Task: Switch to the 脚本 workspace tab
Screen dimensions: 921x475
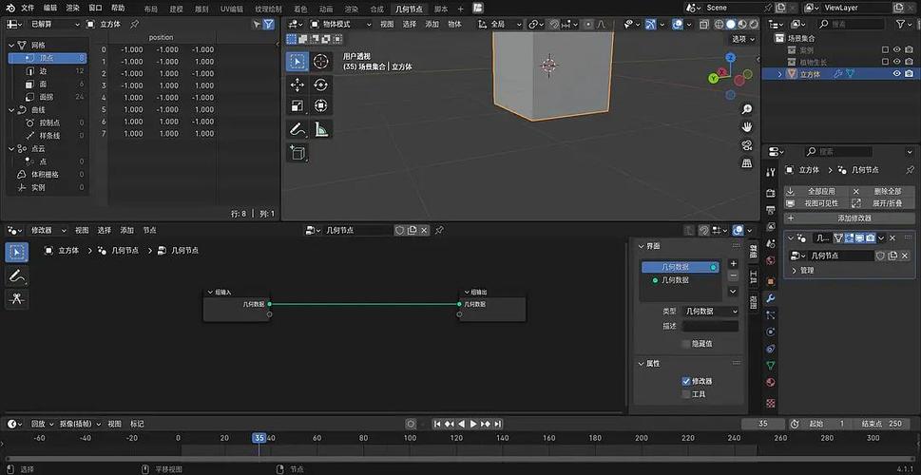Action: (440, 9)
